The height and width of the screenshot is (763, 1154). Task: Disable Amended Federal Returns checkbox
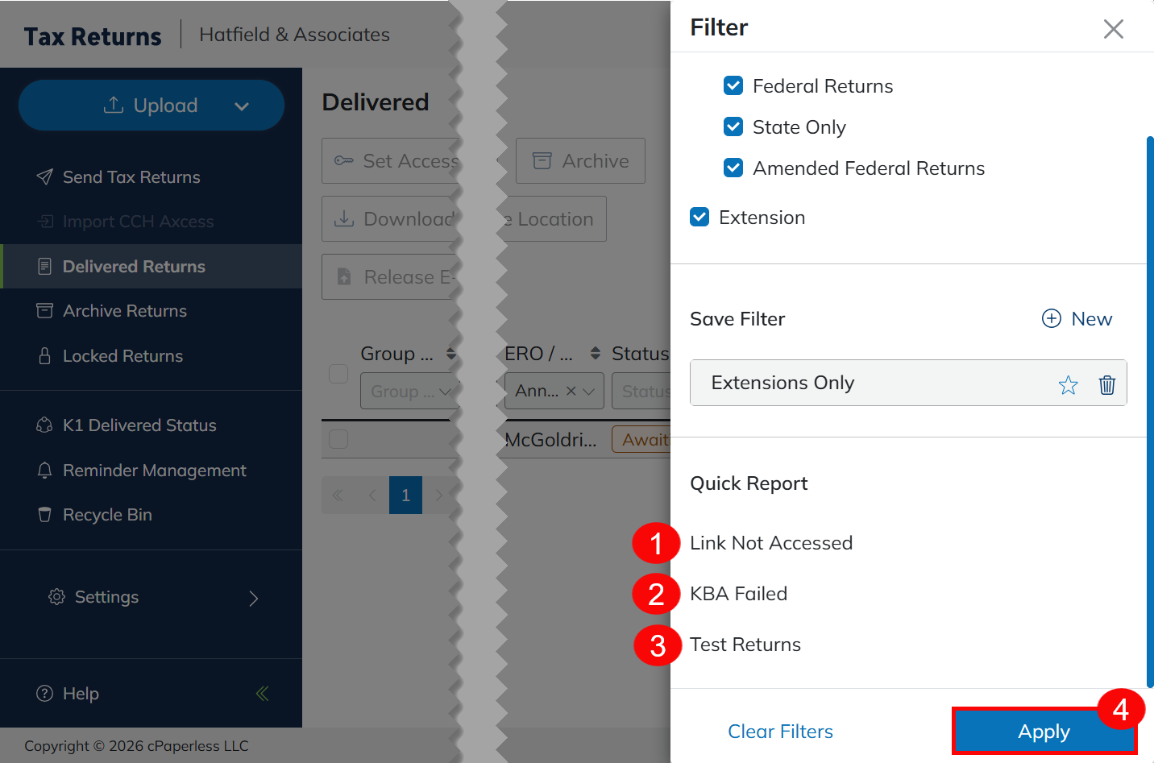click(733, 168)
